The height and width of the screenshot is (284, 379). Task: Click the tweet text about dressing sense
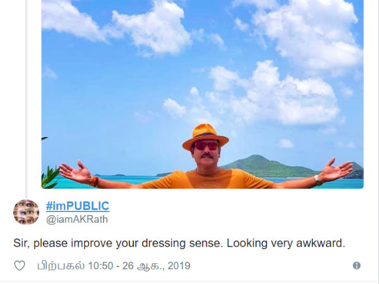click(179, 243)
